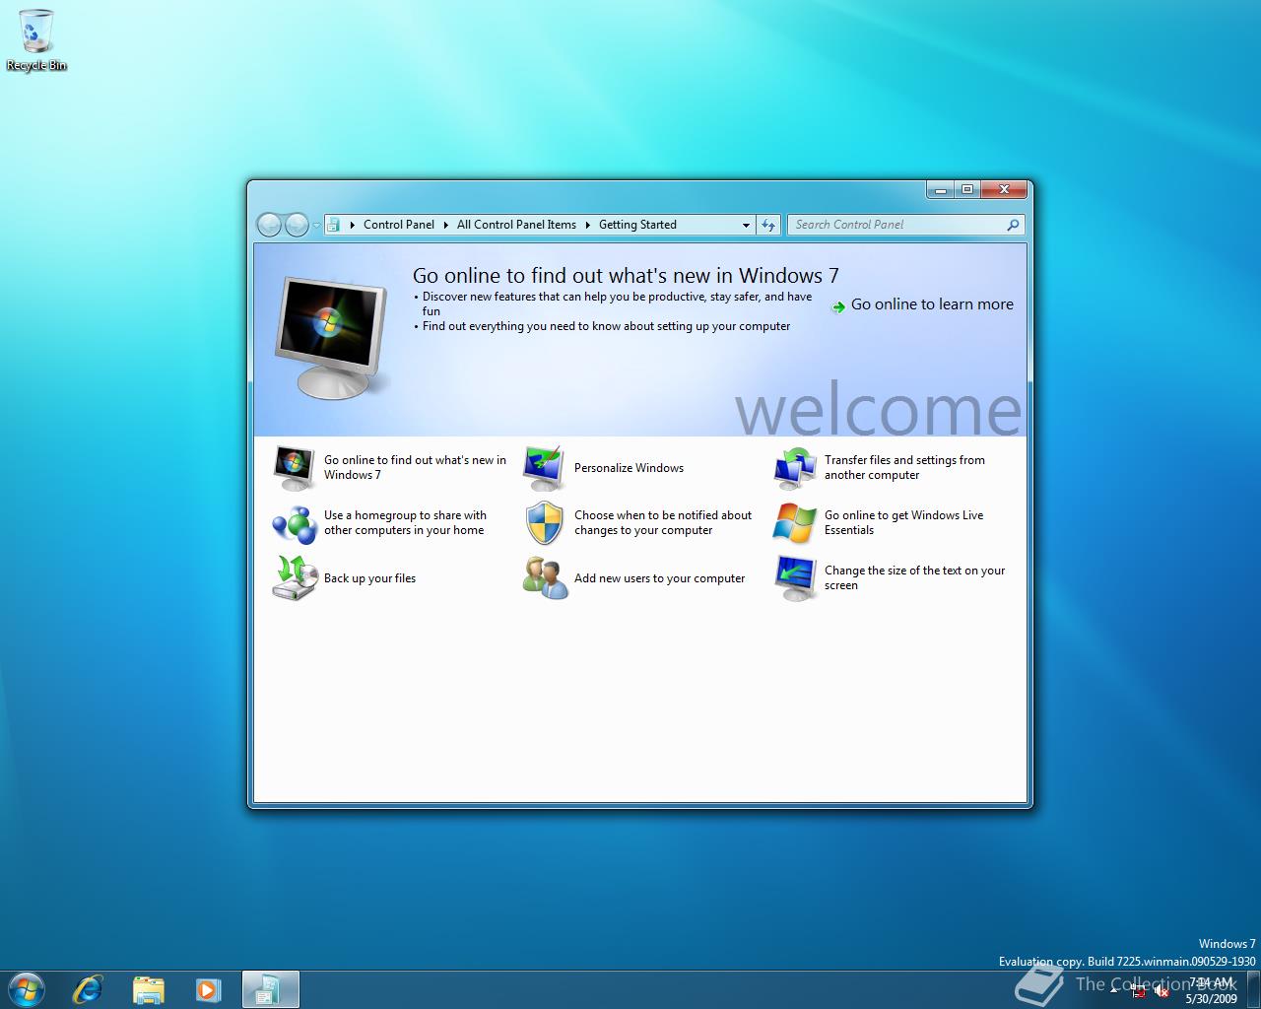Select Getting Started breadcrumb
The height and width of the screenshot is (1009, 1261).
(x=637, y=225)
